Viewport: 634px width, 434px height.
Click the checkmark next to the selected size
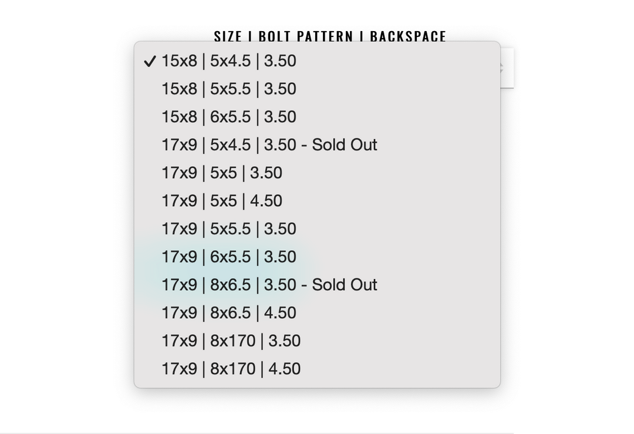click(x=150, y=62)
